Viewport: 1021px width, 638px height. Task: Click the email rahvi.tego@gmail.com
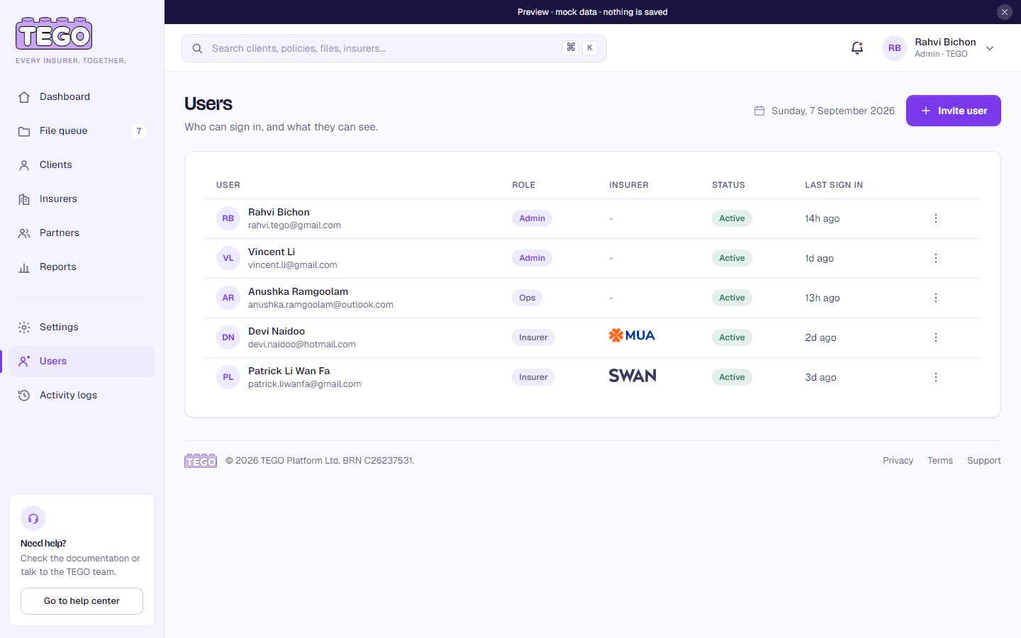pyautogui.click(x=294, y=225)
